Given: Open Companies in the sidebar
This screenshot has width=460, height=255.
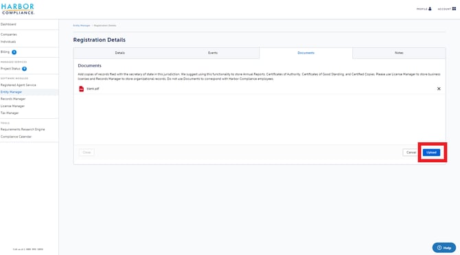Looking at the screenshot, I should (x=9, y=34).
